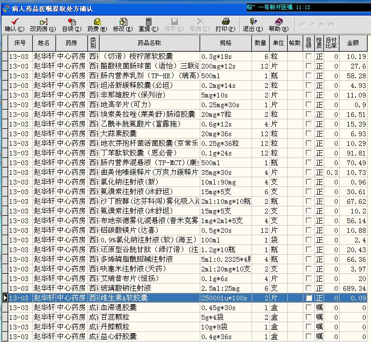Select the 益心舒胶囊 drug name cell
The height and width of the screenshot is (342, 371).
pyautogui.click(x=149, y=337)
